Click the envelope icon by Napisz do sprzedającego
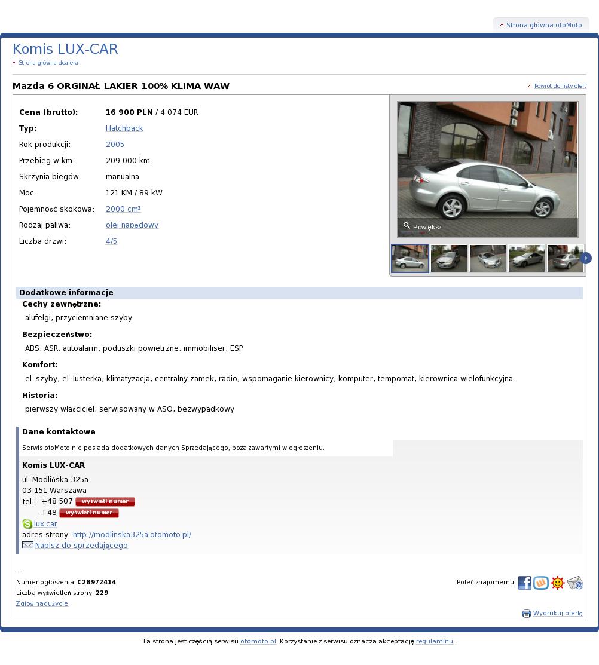The height and width of the screenshot is (665, 599). coord(27,545)
